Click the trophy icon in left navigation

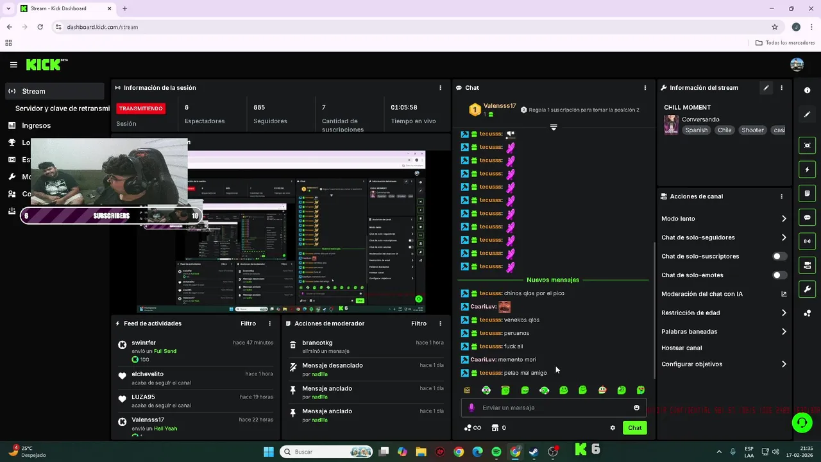pos(12,142)
